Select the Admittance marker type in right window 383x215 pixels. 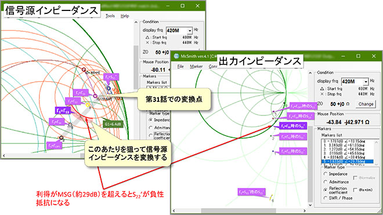[x=326, y=182]
